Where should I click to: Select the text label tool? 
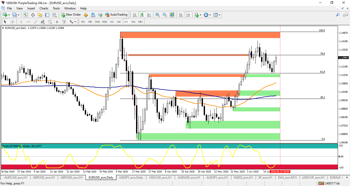pyautogui.click(x=64, y=22)
